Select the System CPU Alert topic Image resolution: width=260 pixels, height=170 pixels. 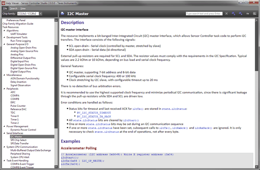tap(20, 157)
